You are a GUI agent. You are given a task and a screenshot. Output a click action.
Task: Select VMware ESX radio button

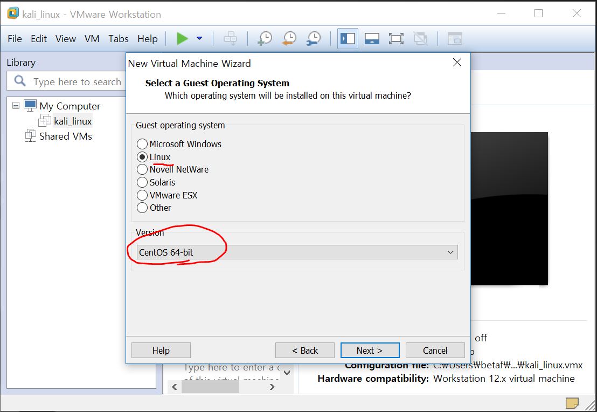(142, 195)
